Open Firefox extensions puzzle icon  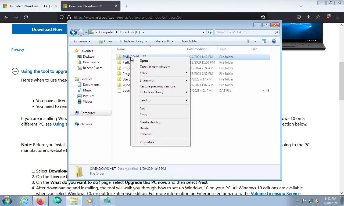[318, 17]
